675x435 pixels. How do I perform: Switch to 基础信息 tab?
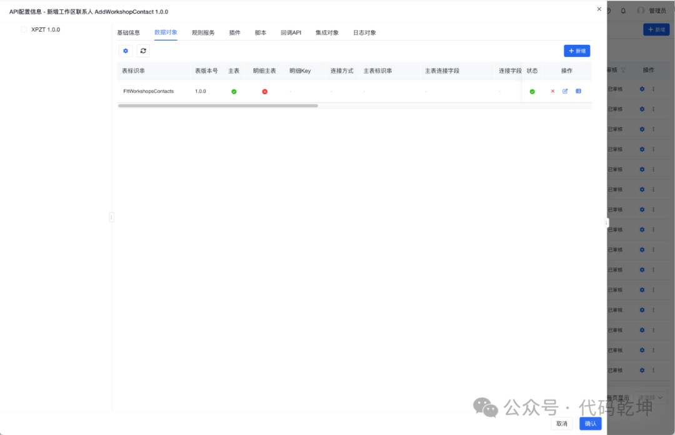[128, 32]
